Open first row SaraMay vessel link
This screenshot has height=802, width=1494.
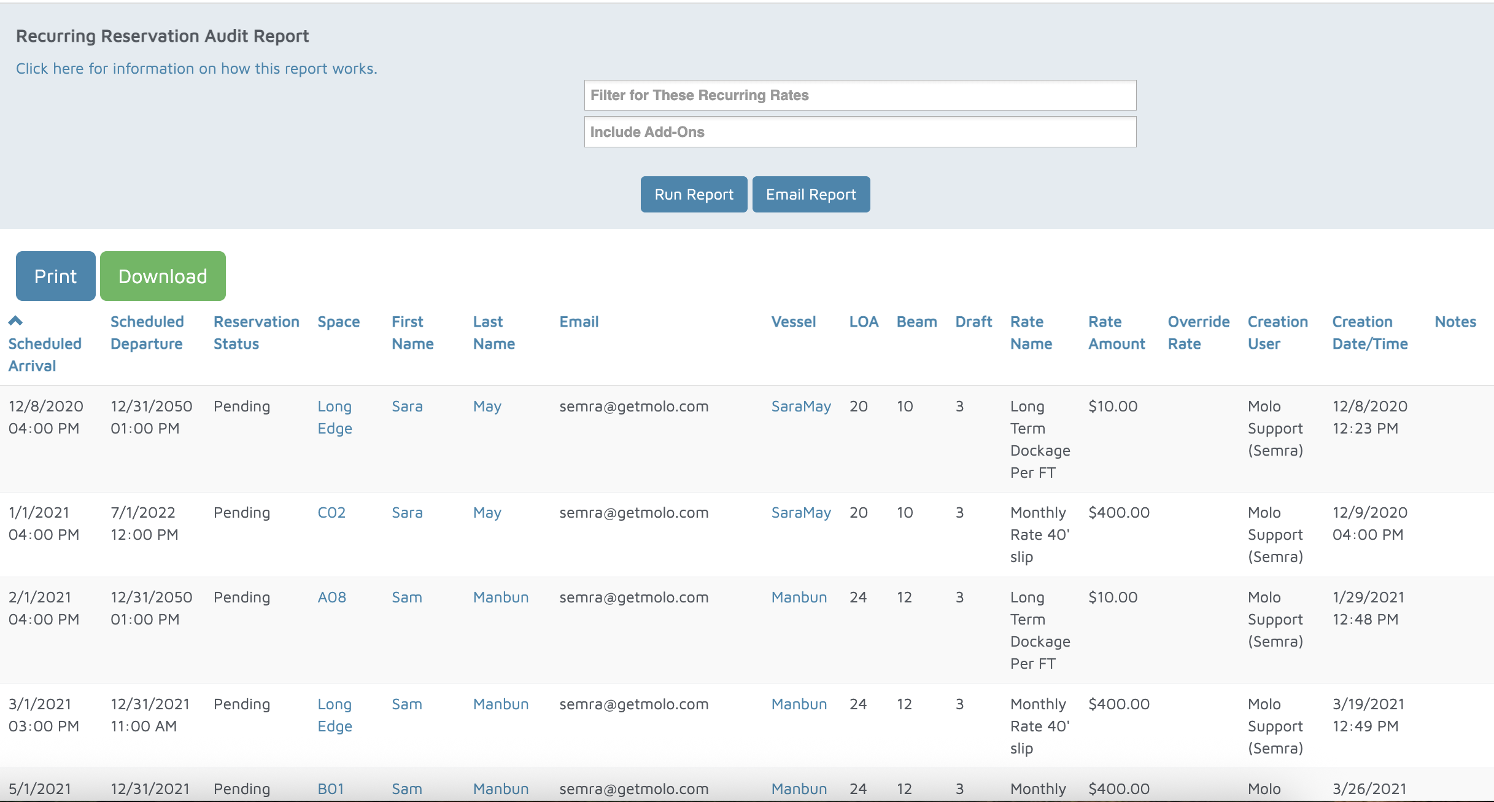pyautogui.click(x=800, y=407)
